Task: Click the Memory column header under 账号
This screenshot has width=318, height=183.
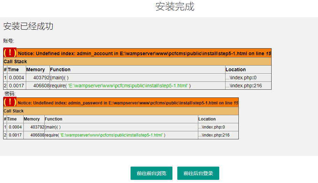Action: click(36, 69)
